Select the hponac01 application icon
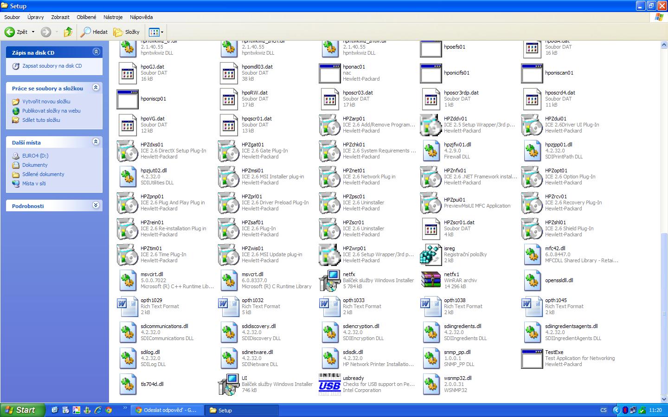Screen dimensions: 668x417 click(x=330, y=73)
